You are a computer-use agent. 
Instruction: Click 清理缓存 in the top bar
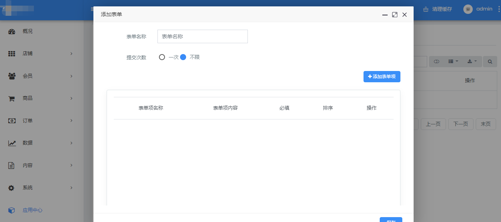tap(438, 9)
